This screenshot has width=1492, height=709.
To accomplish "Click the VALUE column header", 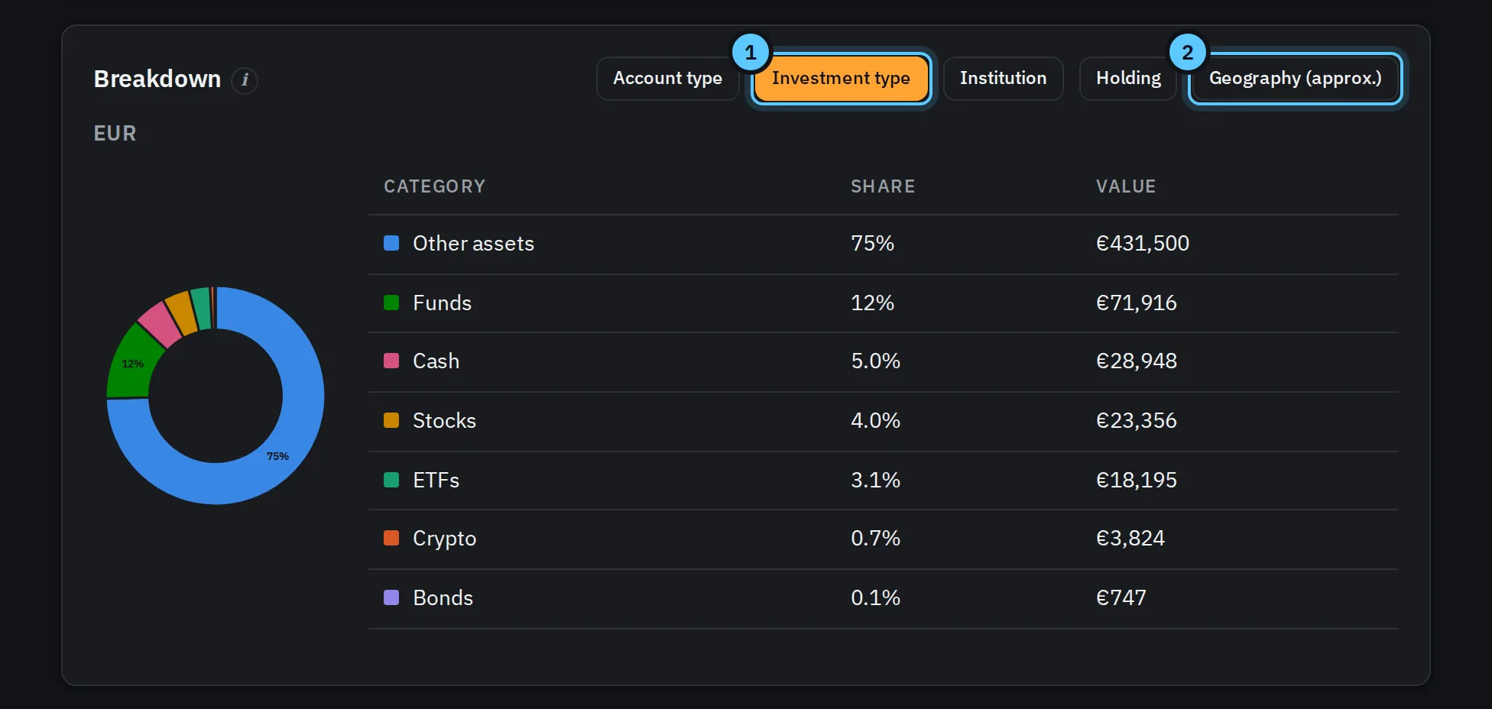I will tap(1126, 186).
